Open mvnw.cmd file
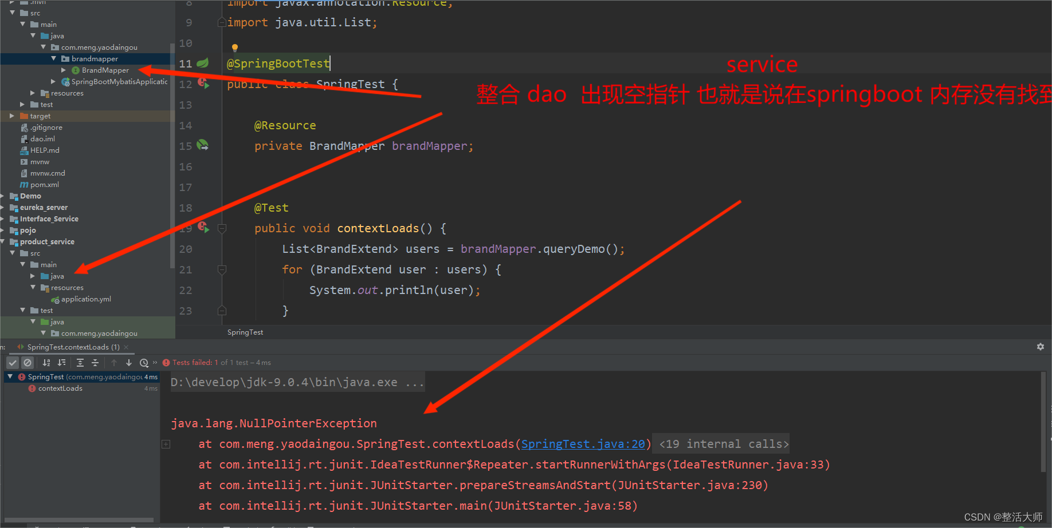Viewport: 1052px width, 528px height. point(48,173)
